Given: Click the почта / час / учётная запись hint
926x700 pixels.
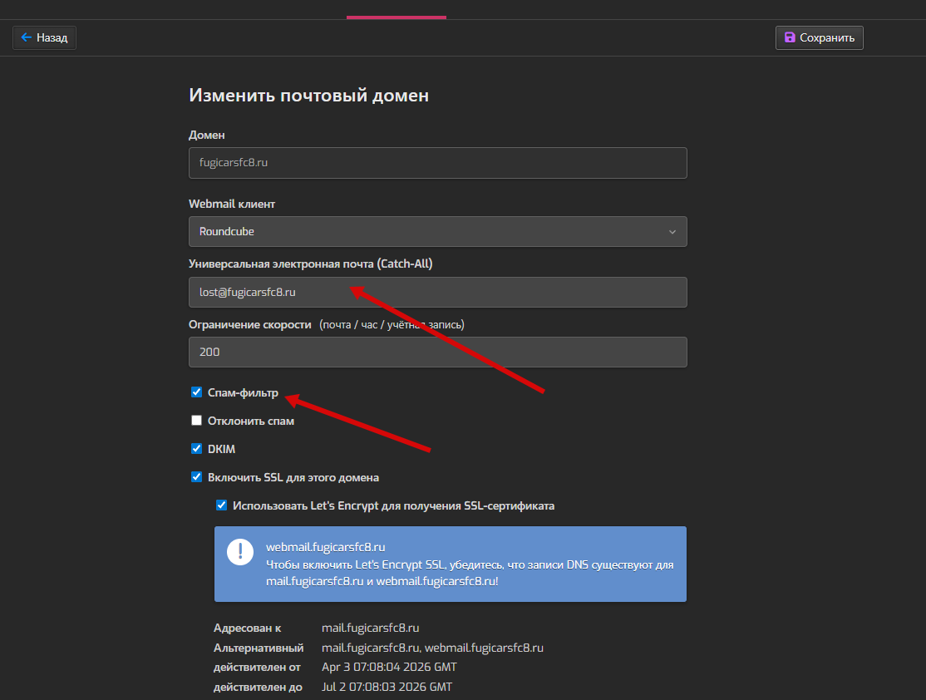Looking at the screenshot, I should (x=392, y=324).
